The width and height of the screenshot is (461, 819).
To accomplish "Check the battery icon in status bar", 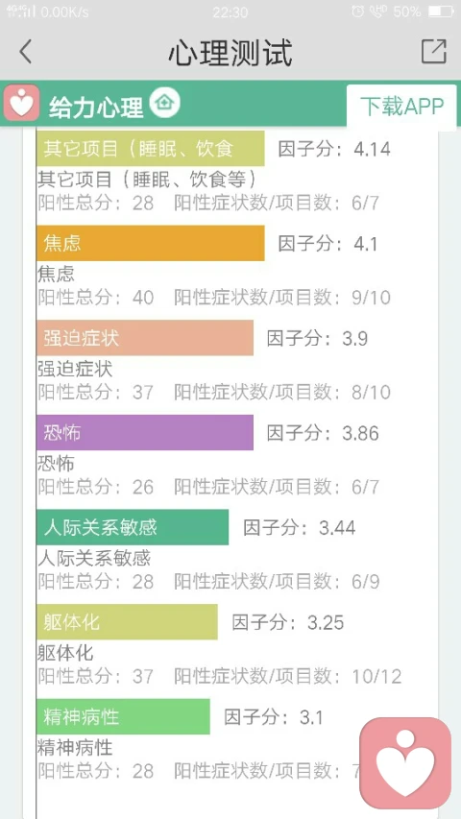I will point(441,11).
